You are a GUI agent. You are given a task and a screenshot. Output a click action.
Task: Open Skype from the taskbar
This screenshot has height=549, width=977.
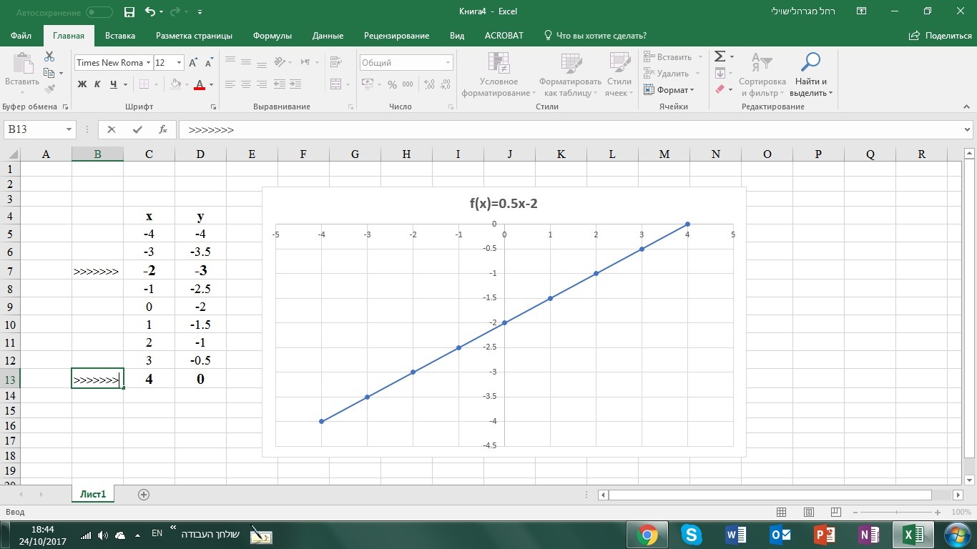click(x=692, y=535)
